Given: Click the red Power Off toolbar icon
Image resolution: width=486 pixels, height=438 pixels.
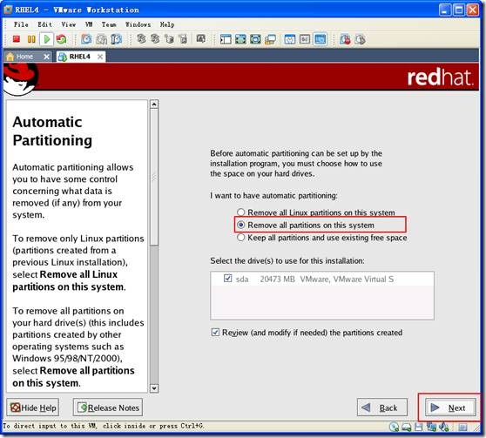Looking at the screenshot, I should tap(17, 39).
